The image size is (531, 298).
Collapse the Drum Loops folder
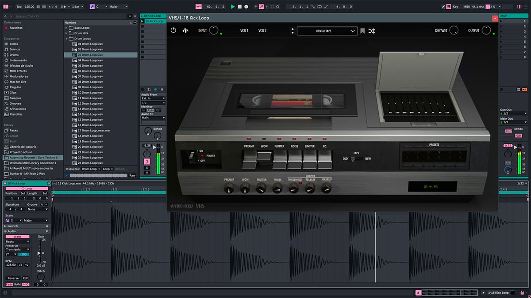(66, 39)
